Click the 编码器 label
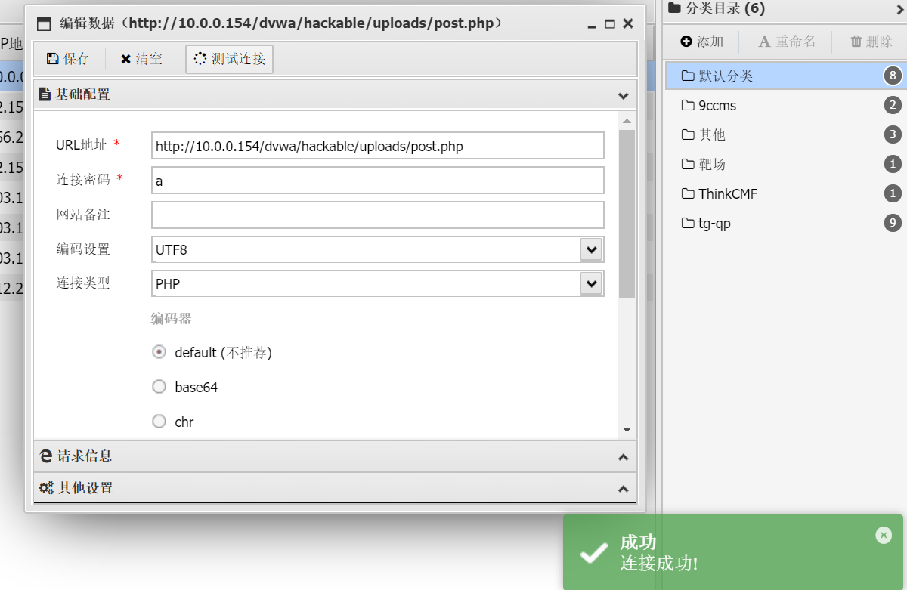Screen dimensions: 907x590 click(x=171, y=319)
